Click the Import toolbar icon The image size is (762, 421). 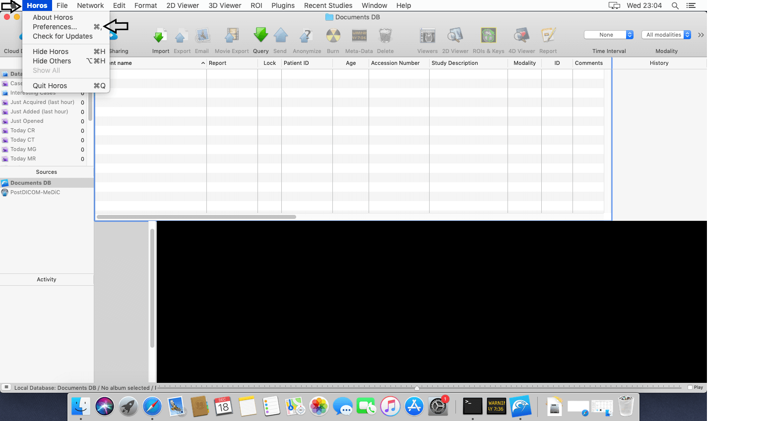point(160,36)
